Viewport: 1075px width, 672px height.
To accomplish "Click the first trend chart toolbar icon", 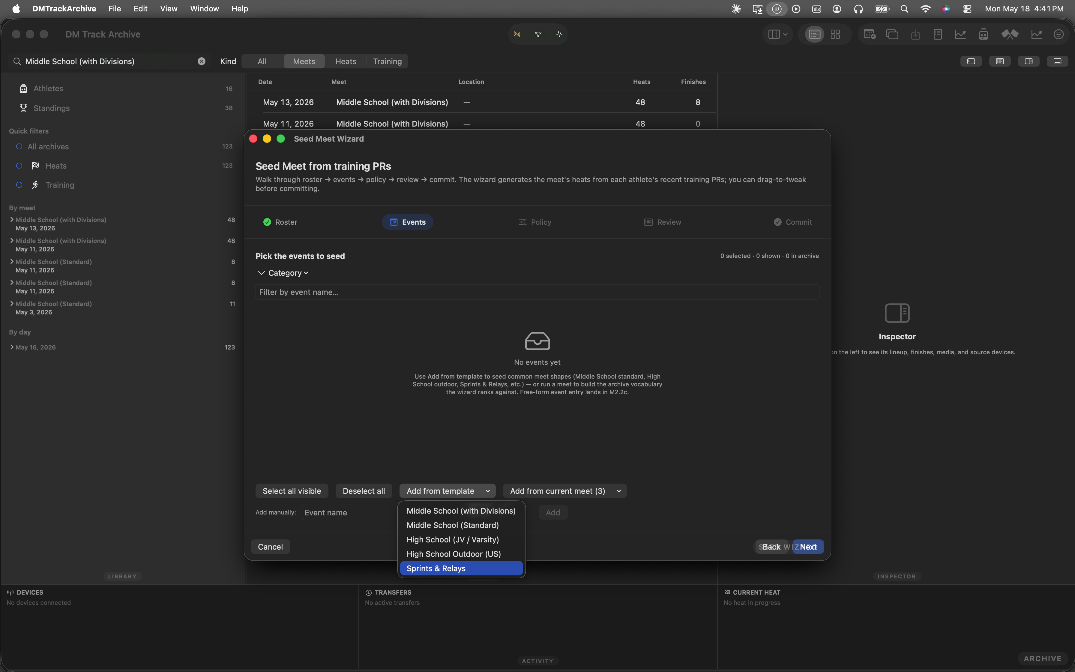I will [960, 34].
